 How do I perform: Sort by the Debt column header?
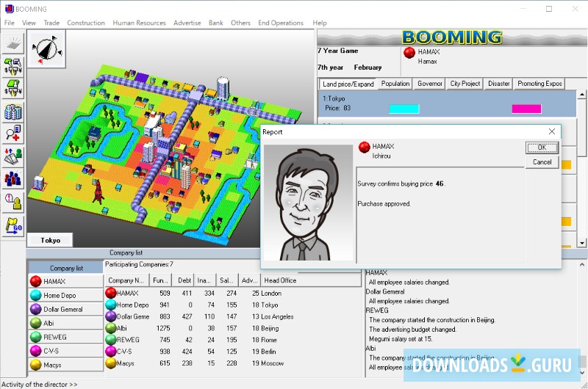tap(183, 280)
